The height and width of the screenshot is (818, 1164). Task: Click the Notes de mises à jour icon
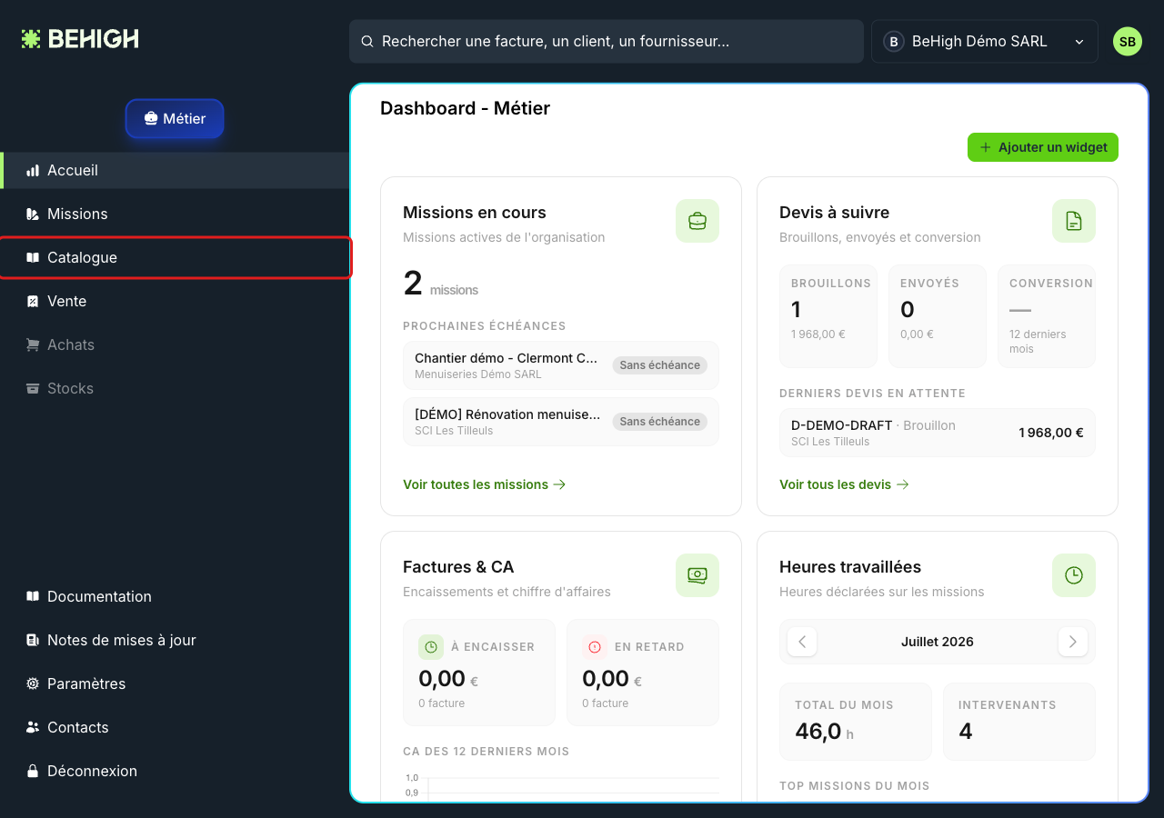33,641
